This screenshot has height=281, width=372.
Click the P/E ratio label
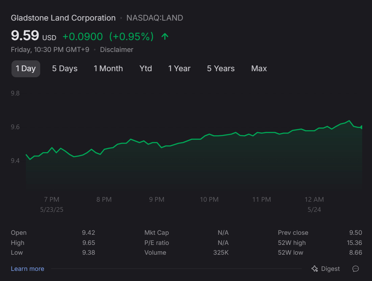[x=156, y=243]
